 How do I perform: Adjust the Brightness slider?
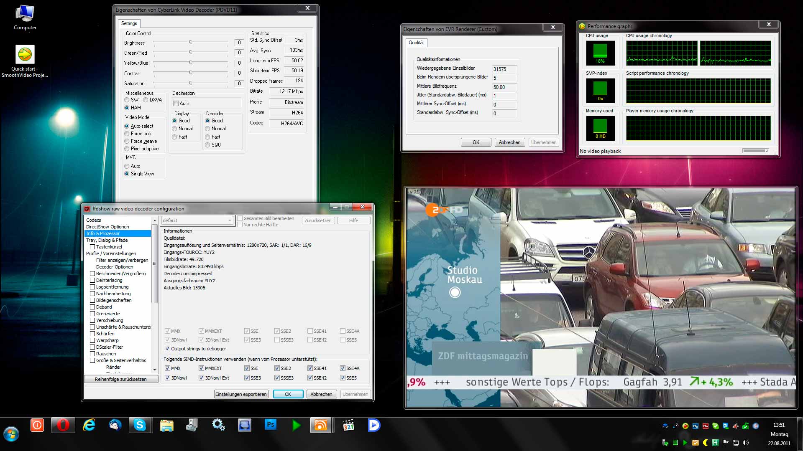[190, 43]
